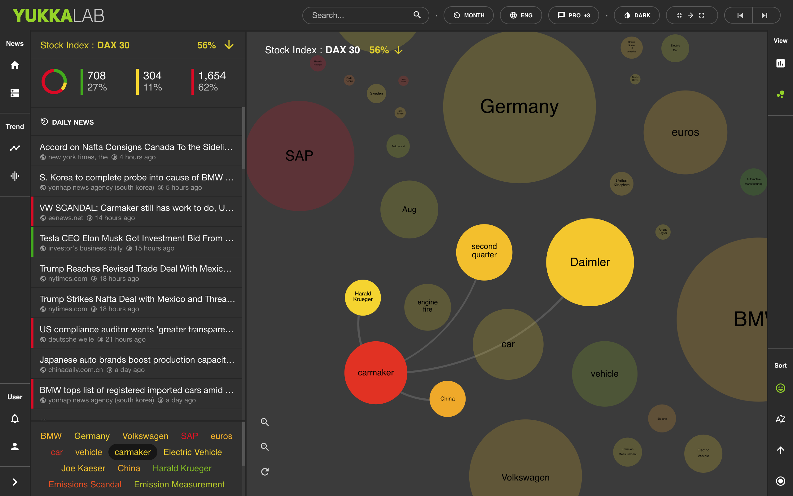Open US compliance auditor article
793x496 pixels.
point(136,333)
